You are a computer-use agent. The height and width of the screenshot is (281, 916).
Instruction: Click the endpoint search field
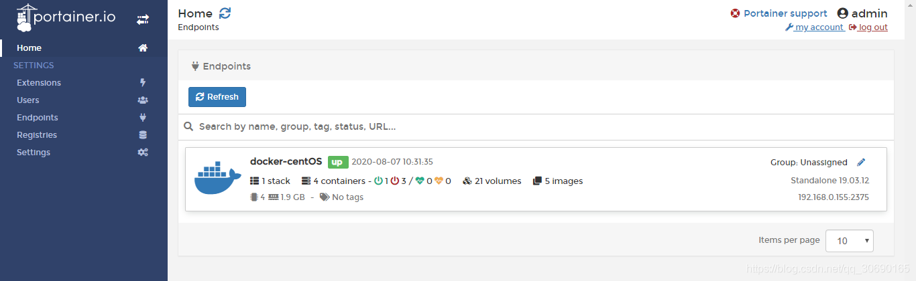click(x=536, y=126)
